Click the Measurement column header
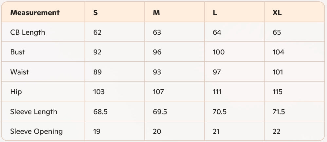Viewport: 327px width, 142px height. coord(35,13)
